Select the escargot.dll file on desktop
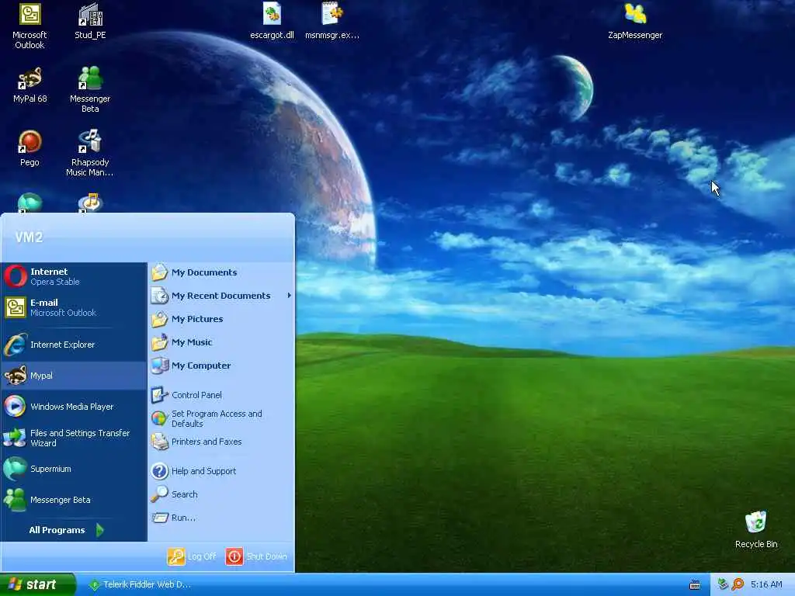 272,21
